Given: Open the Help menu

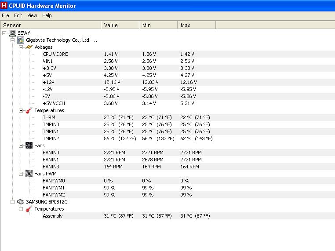Looking at the screenshot, I should [47, 15].
